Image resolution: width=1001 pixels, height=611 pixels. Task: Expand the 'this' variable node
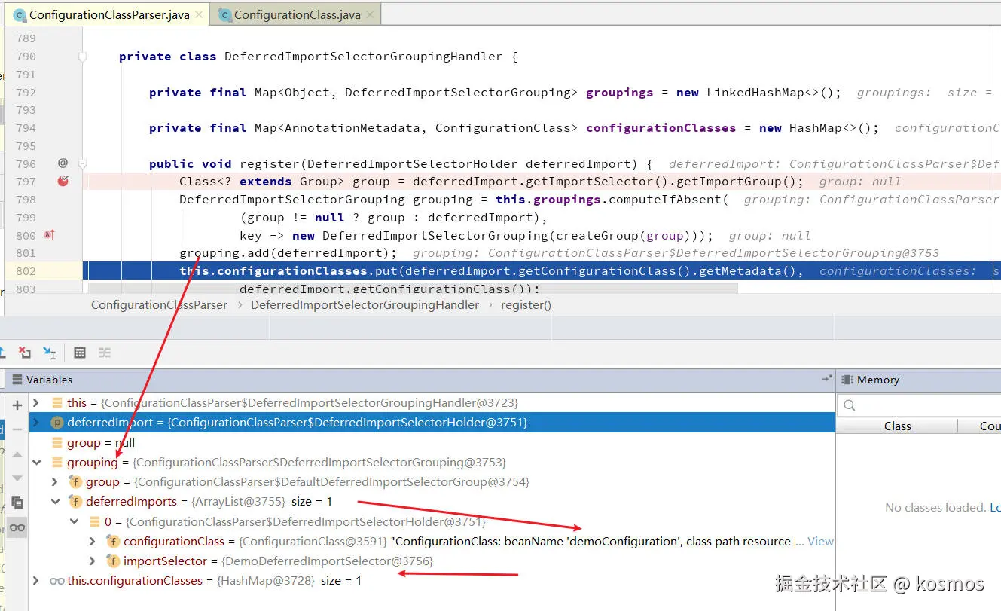[35, 403]
